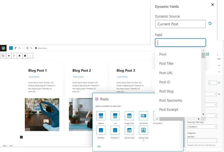224x152 pixels.
Task: Reset the sidebar dropdown value
Action: tap(219, 94)
